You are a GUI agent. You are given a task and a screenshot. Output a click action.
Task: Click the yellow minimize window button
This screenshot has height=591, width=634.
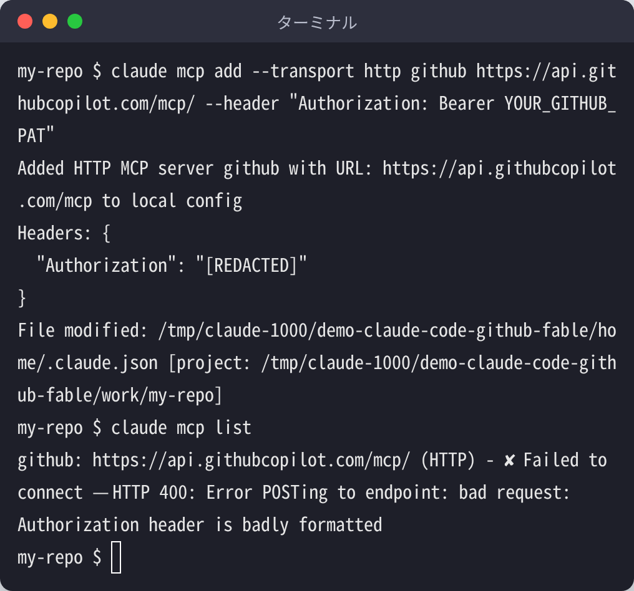[50, 21]
